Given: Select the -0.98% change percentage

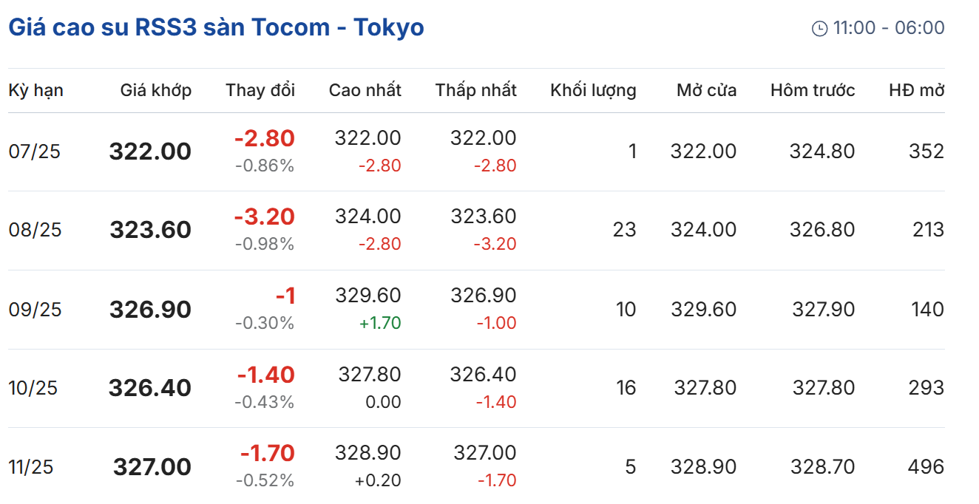Looking at the screenshot, I should pyautogui.click(x=265, y=244).
